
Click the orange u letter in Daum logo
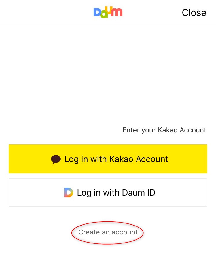pyautogui.click(x=109, y=10)
